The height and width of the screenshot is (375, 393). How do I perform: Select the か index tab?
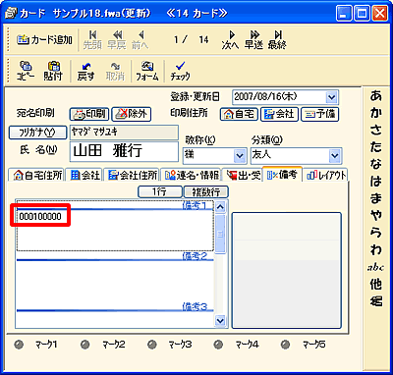coord(376,113)
